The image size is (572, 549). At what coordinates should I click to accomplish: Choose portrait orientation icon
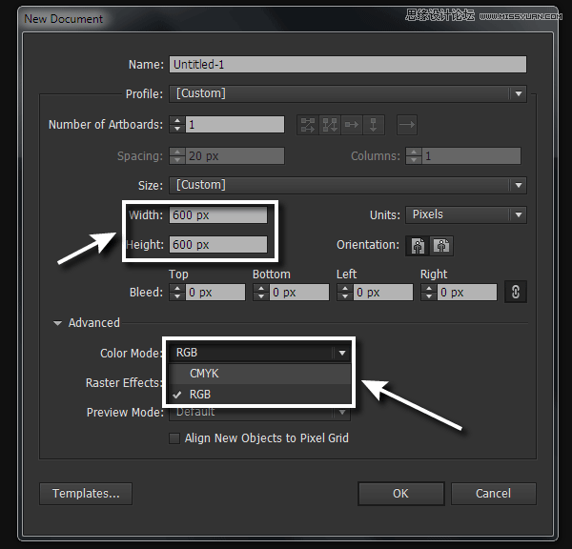tap(418, 245)
